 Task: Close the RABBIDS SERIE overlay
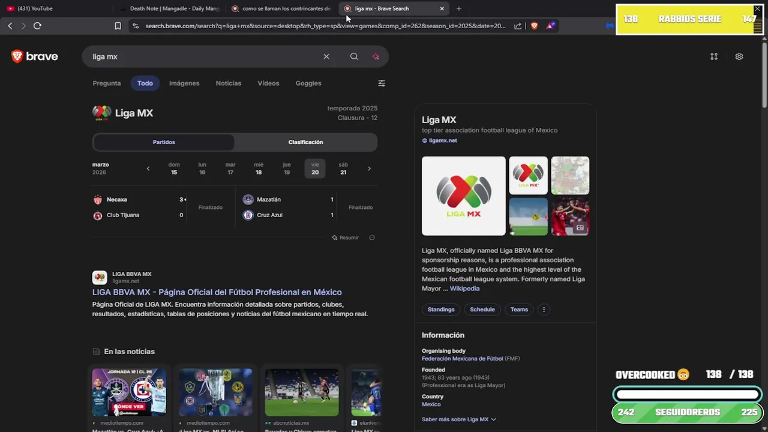pos(758,9)
